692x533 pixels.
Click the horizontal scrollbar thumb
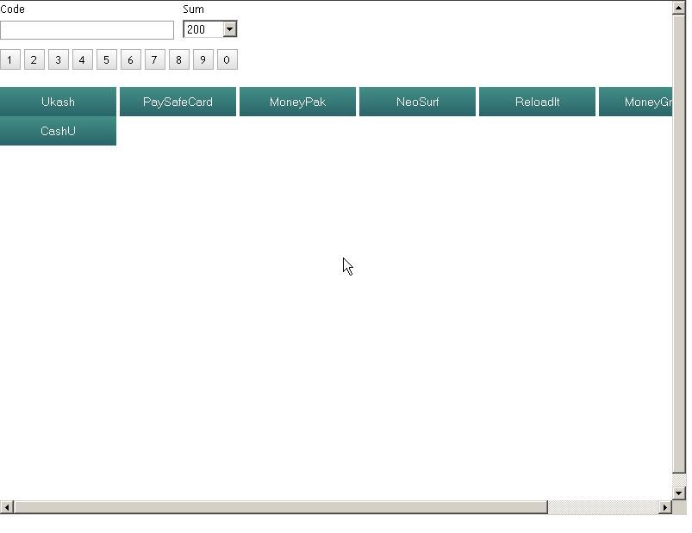pos(281,507)
